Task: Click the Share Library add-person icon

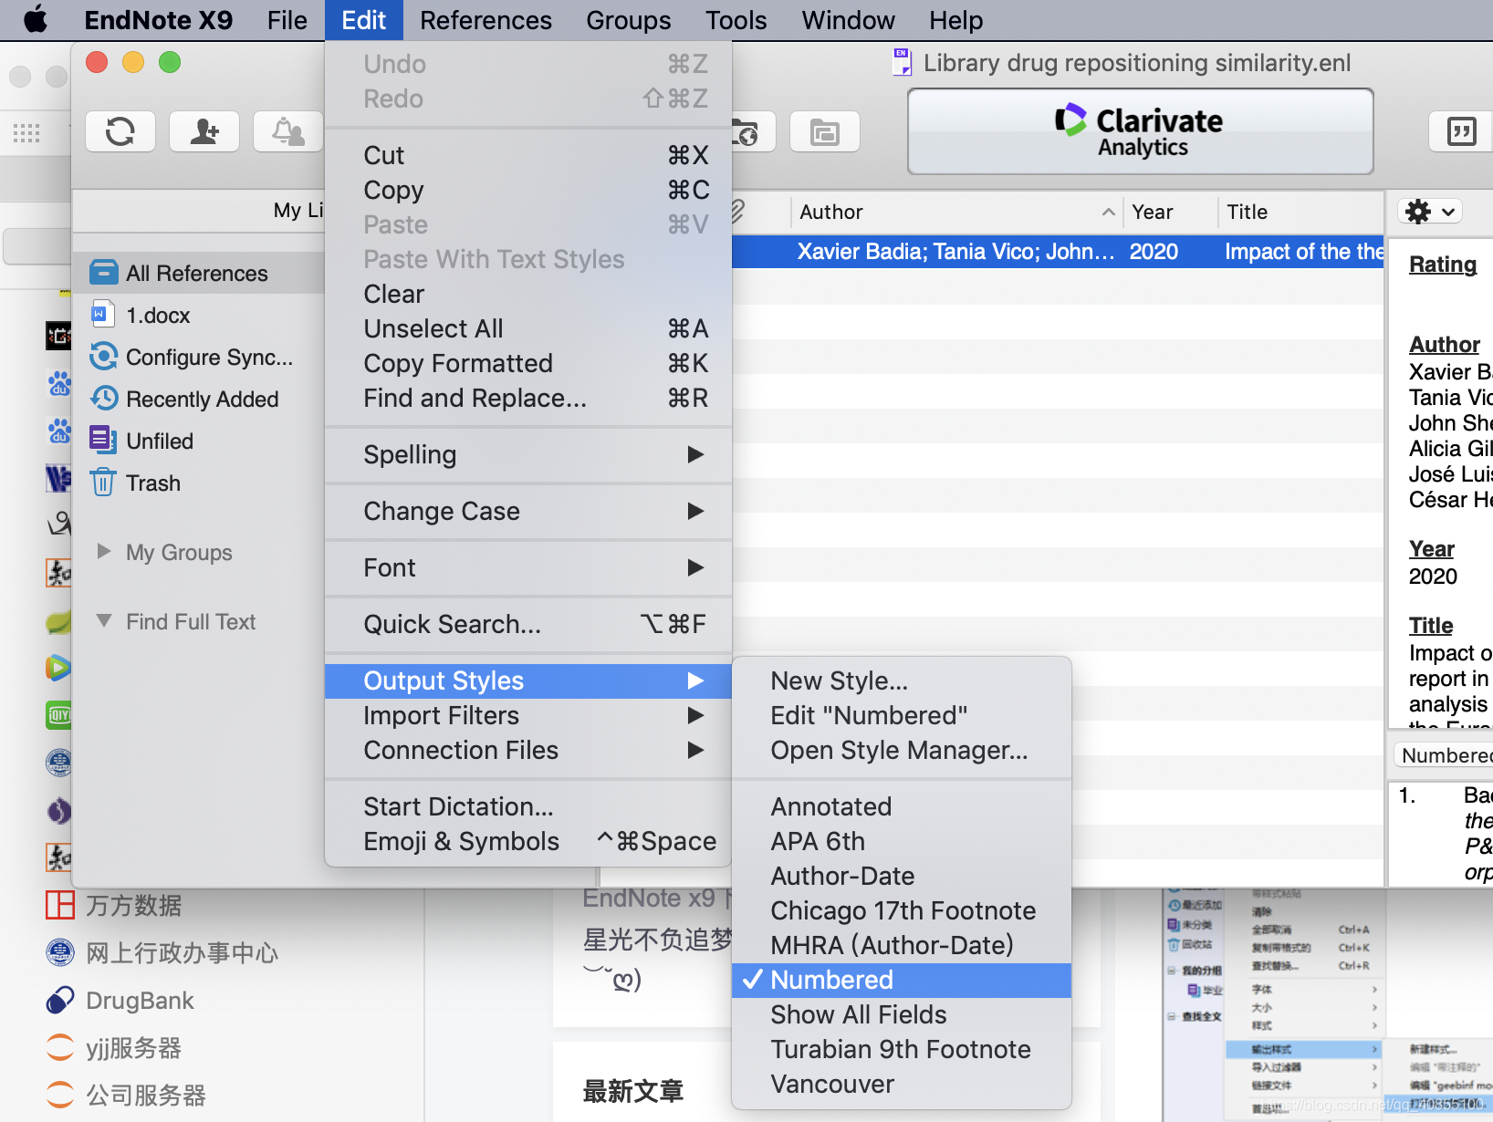Action: click(204, 131)
